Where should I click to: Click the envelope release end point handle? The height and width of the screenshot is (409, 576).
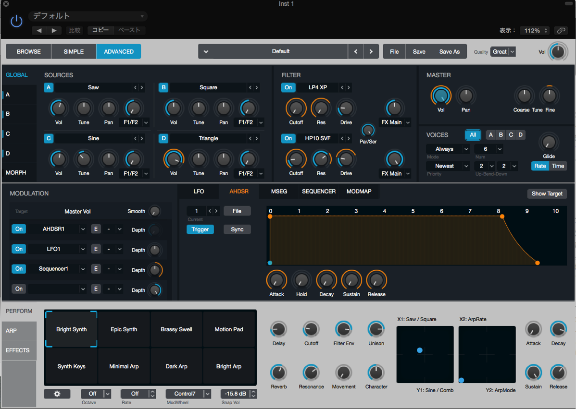click(x=538, y=263)
